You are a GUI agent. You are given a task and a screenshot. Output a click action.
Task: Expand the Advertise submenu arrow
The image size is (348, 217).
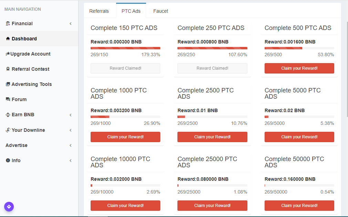(x=71, y=146)
